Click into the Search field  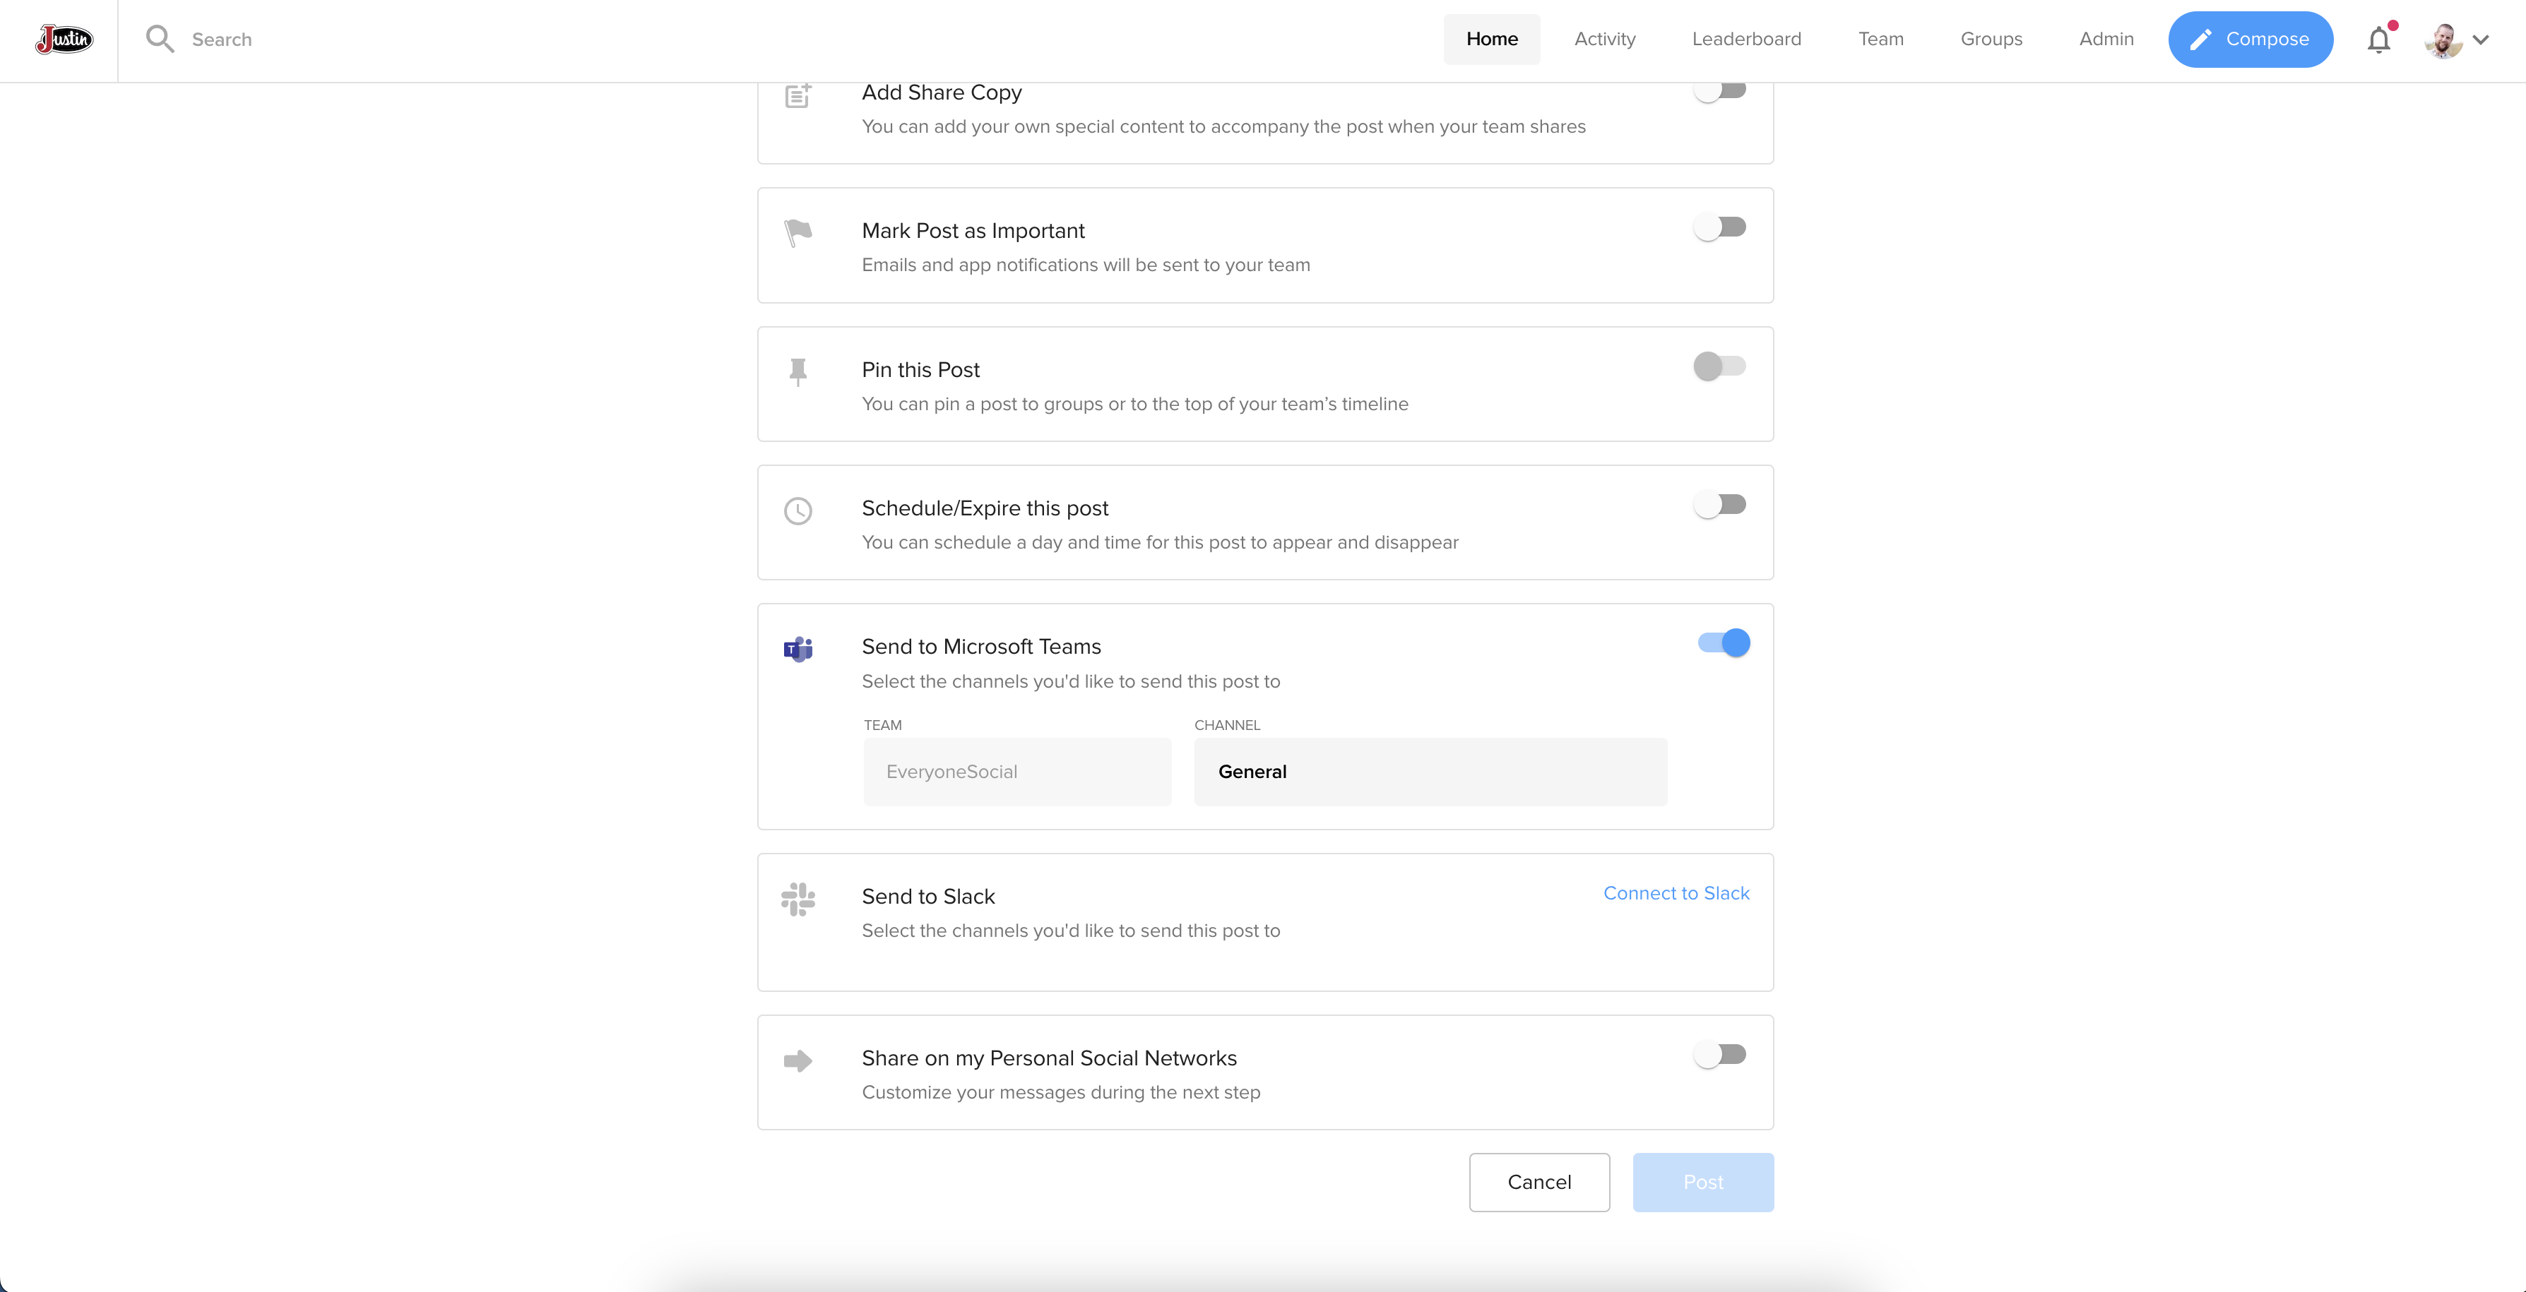(x=222, y=40)
